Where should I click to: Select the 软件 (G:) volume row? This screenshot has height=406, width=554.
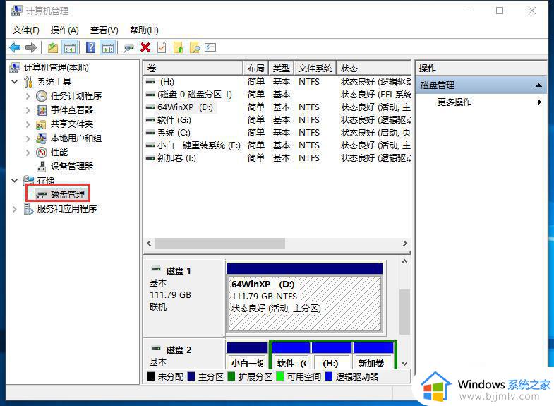(277, 120)
